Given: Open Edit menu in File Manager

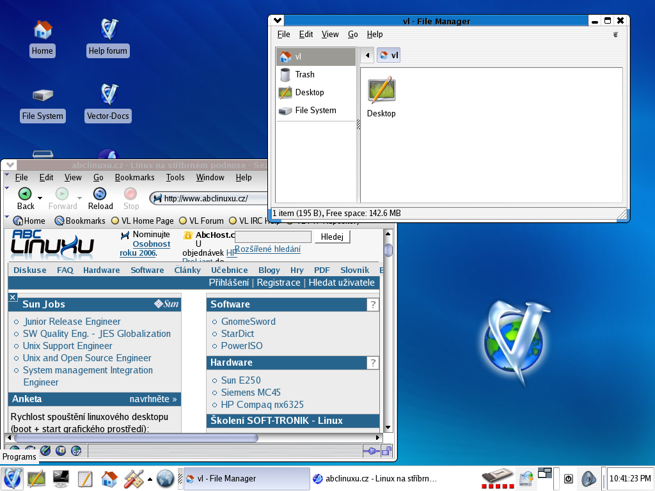Looking at the screenshot, I should pos(306,35).
